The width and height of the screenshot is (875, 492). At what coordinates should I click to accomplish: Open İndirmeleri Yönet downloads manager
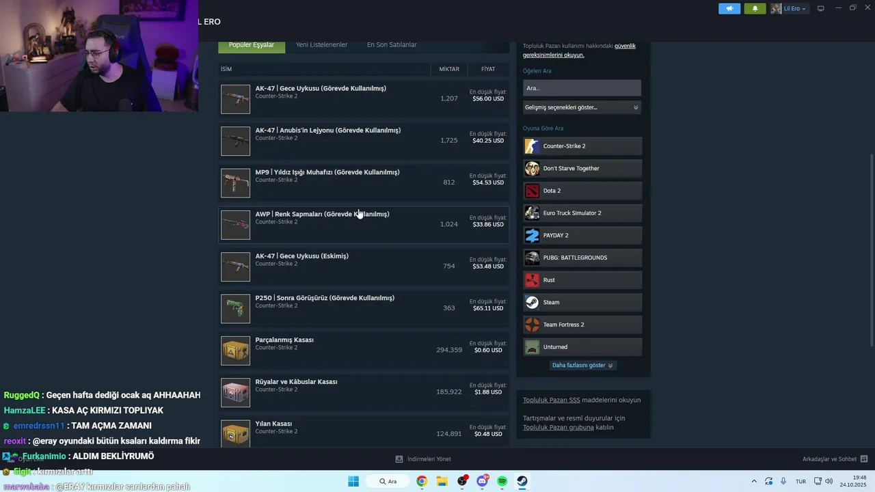423,459
